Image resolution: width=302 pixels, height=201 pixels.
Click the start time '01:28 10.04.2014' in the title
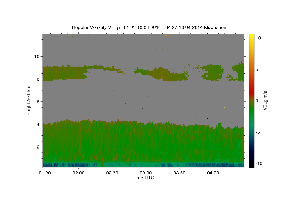[142, 27]
